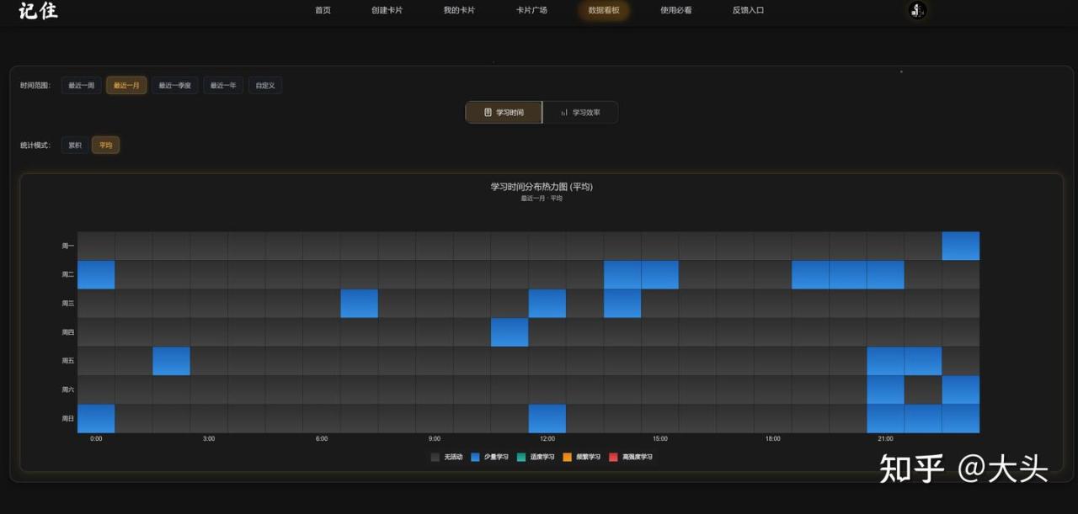
Task: Switch statistics mode to 累积
Action: click(75, 146)
